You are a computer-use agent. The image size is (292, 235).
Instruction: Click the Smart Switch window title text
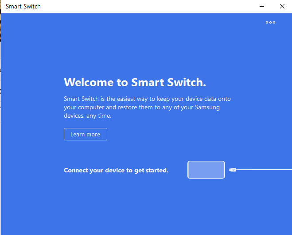[23, 7]
